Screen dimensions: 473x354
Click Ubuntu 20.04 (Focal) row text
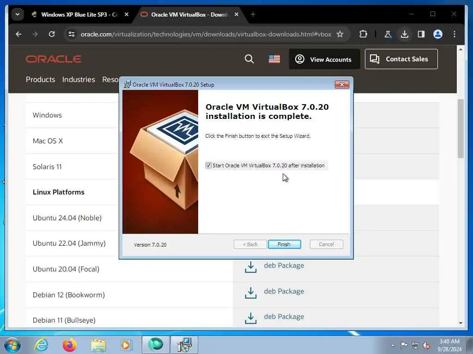[x=66, y=269]
